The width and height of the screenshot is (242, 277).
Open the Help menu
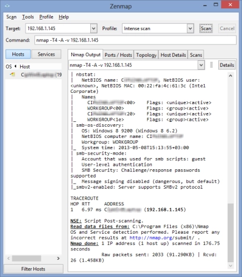click(x=63, y=17)
